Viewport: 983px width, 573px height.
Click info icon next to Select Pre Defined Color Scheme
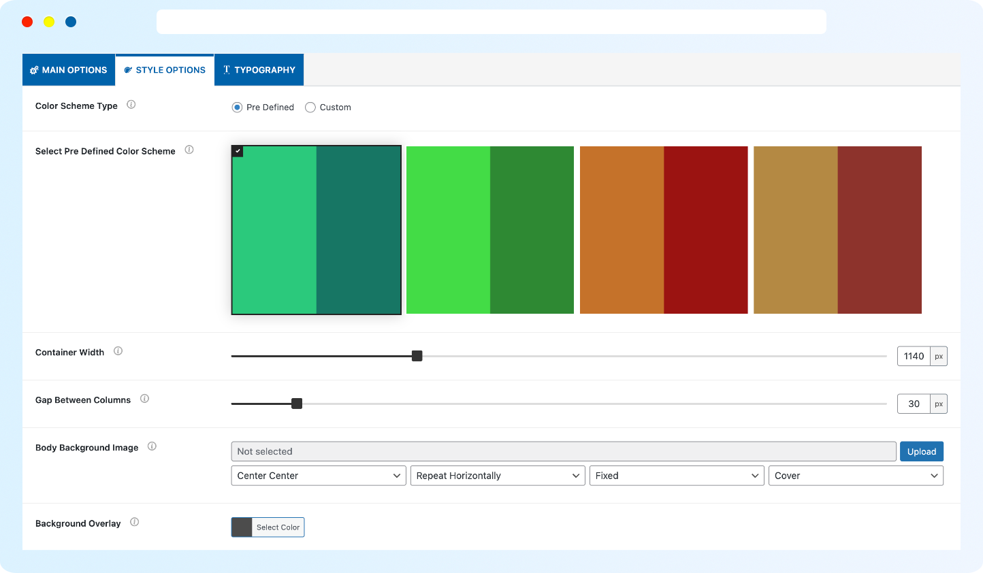(189, 150)
